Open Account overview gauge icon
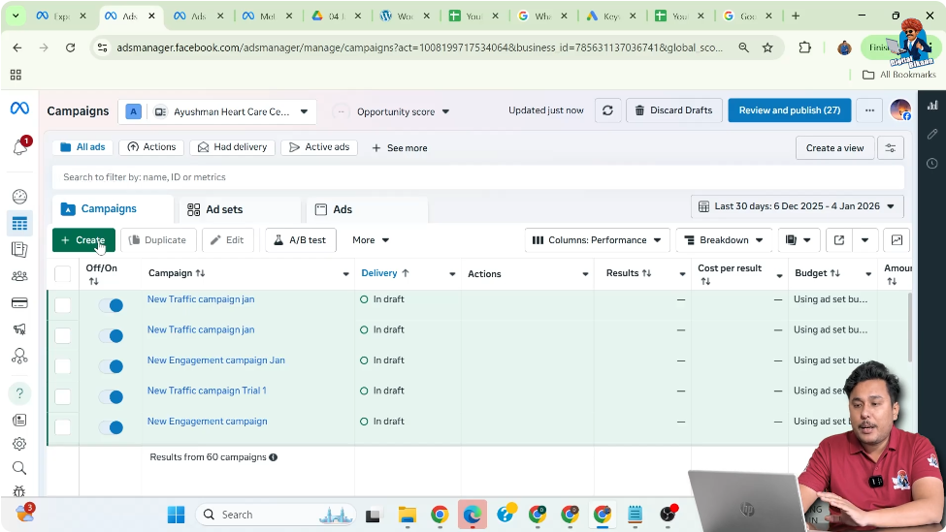 (19, 197)
